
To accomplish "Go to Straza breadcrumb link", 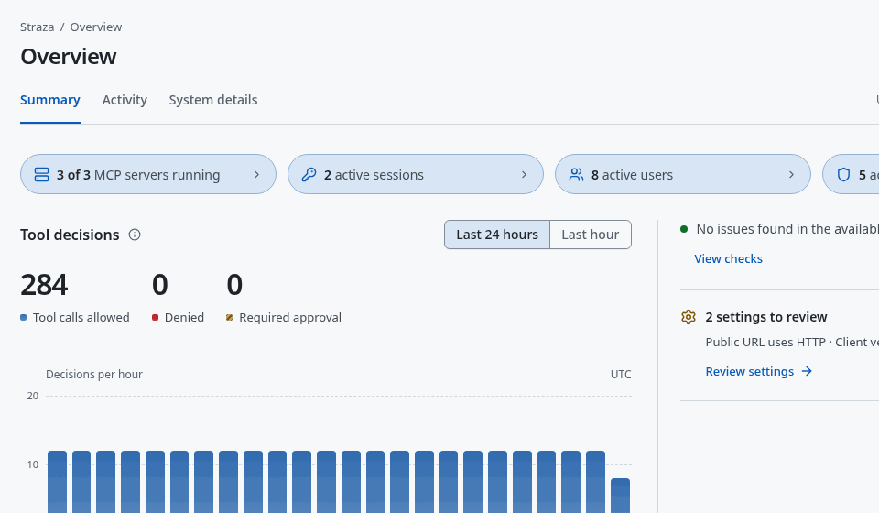I will 37,27.
